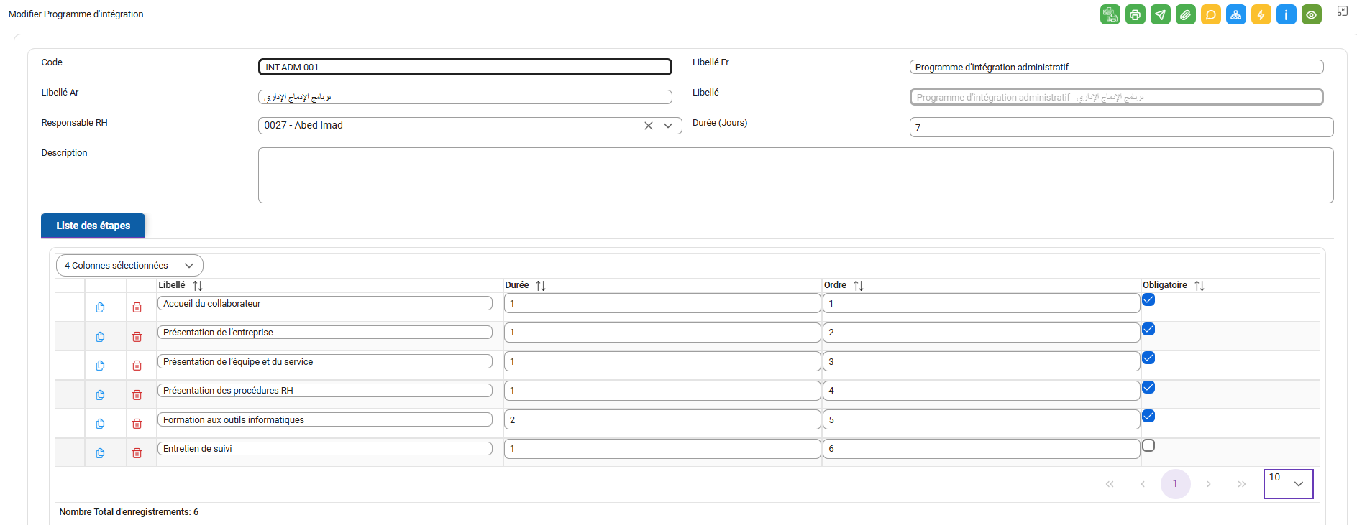
Task: Select the Liste des étapes tab
Action: [x=93, y=226]
